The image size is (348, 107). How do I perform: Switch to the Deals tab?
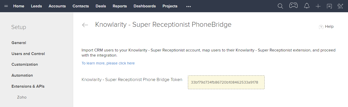point(101,6)
